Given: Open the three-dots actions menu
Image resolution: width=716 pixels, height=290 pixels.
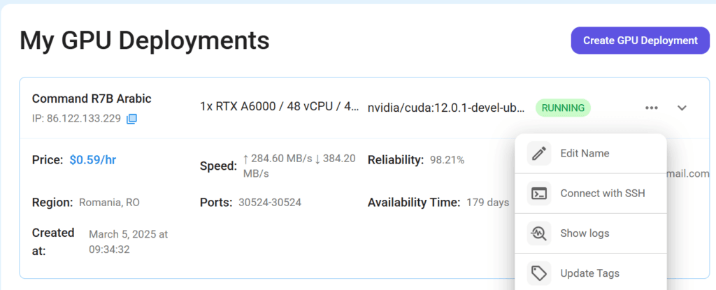Looking at the screenshot, I should [652, 108].
